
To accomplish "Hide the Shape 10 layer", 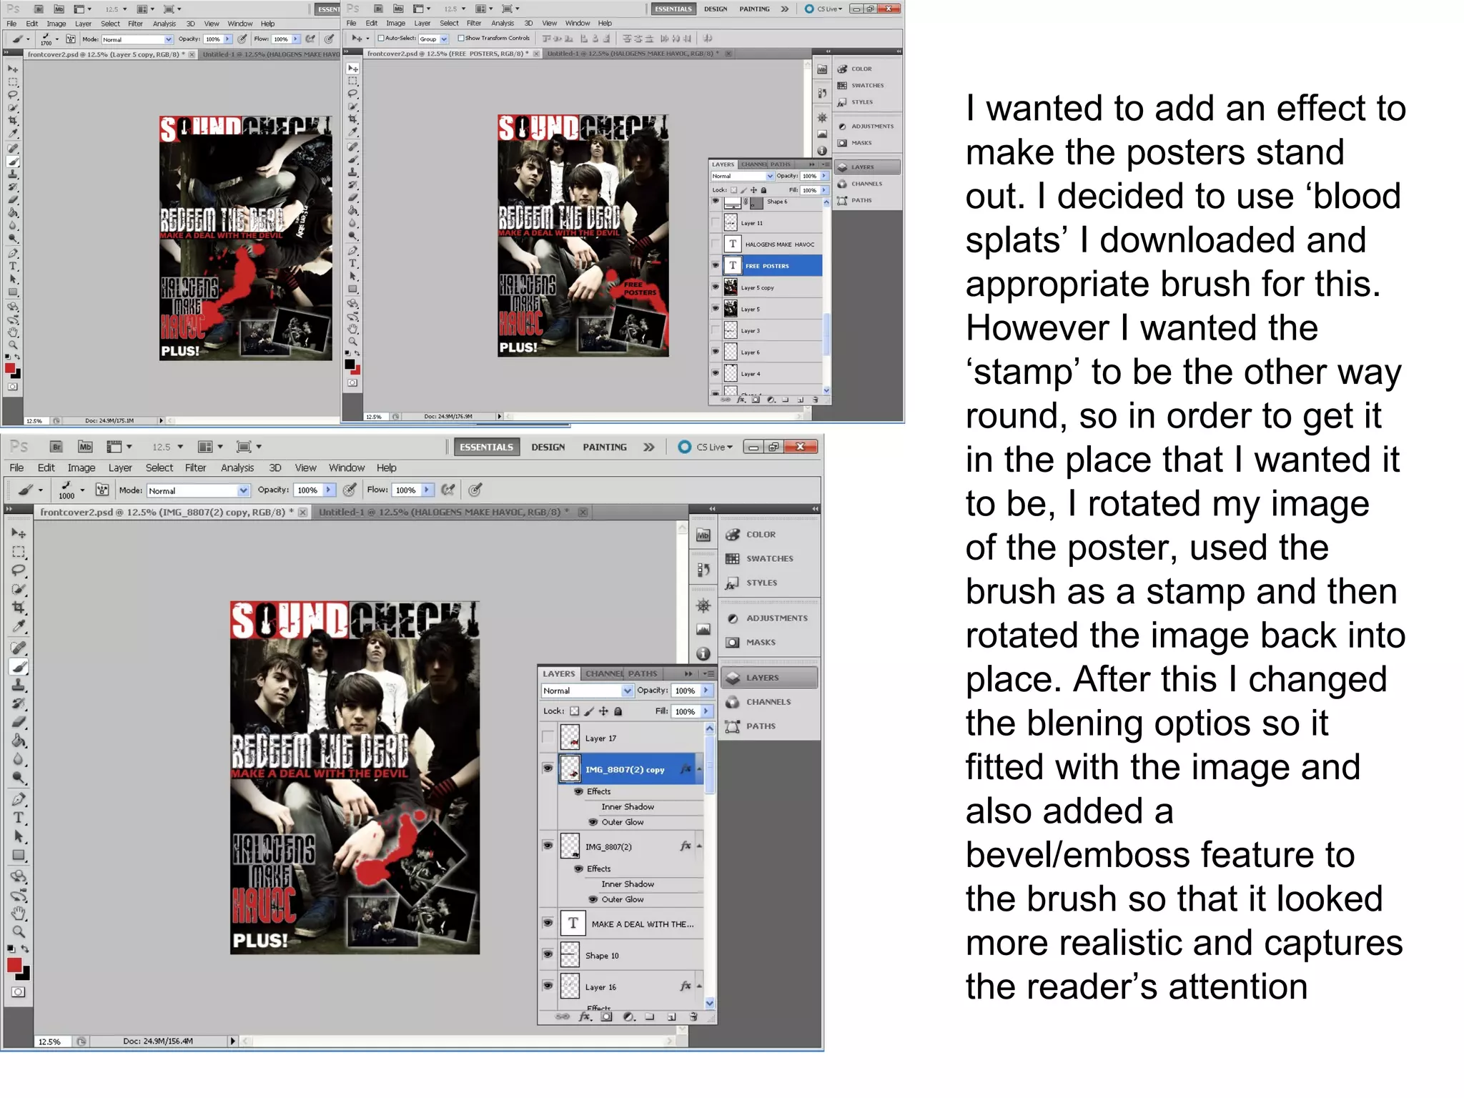I will pos(548,954).
